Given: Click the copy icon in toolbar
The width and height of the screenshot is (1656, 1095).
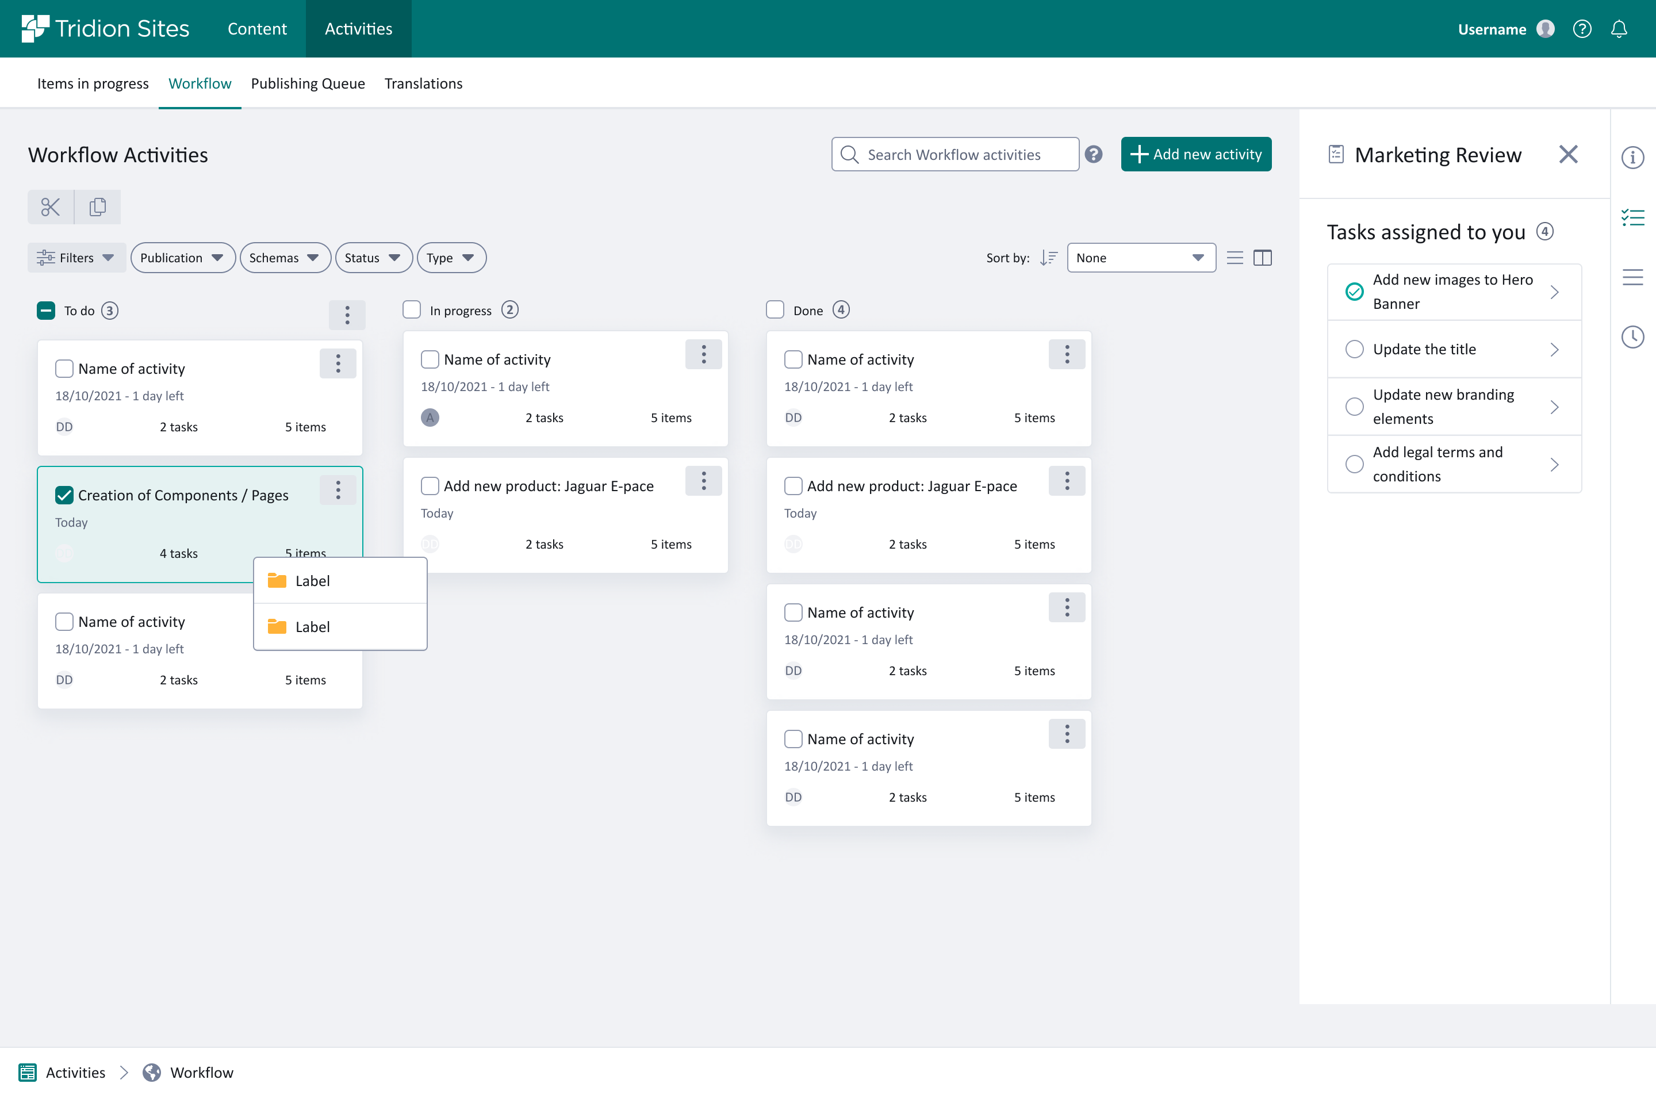Looking at the screenshot, I should pyautogui.click(x=98, y=205).
